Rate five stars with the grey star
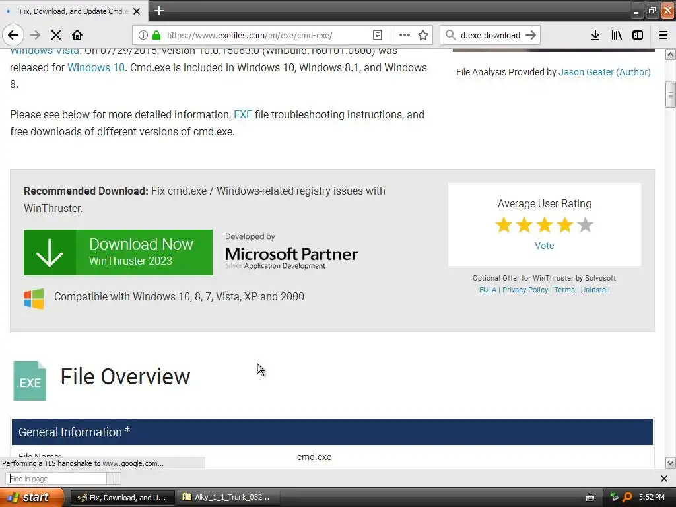676x507 pixels. click(x=585, y=224)
